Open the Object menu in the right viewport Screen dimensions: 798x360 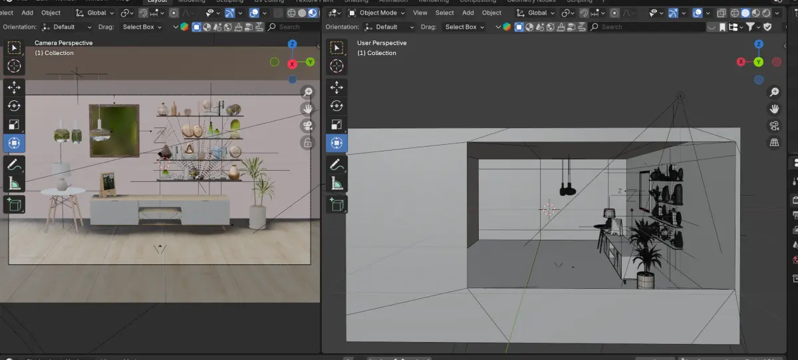coord(492,13)
